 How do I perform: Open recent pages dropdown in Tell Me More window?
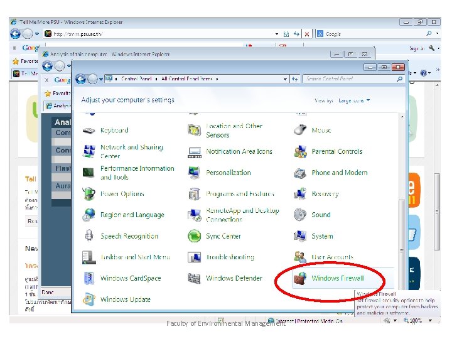(36, 34)
